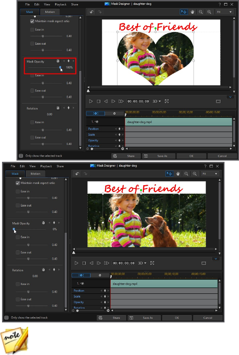Select the move/selection tool in heart-preview window

(x=183, y=12)
